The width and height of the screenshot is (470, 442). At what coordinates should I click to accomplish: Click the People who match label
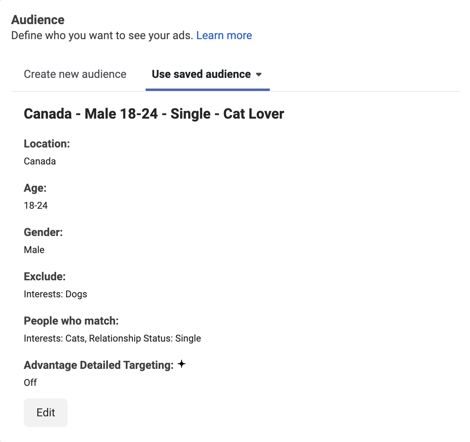[x=71, y=321]
